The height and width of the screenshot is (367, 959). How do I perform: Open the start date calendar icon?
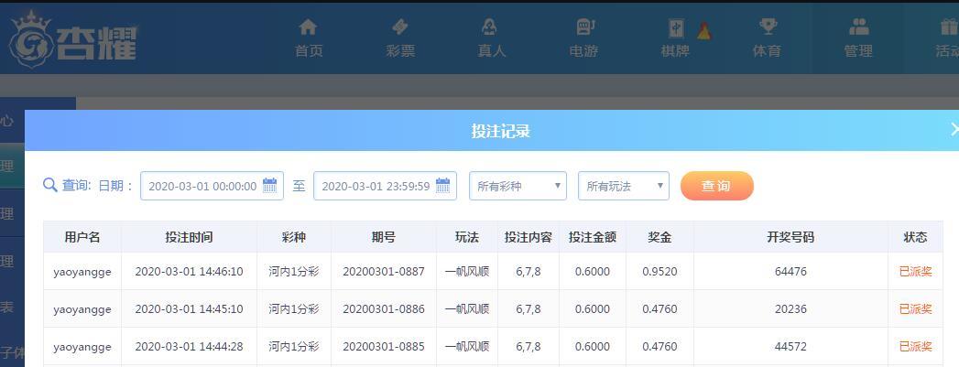click(x=269, y=185)
